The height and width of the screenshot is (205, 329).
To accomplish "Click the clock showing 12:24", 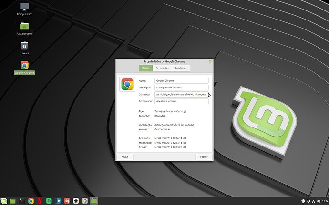I will pyautogui.click(x=325, y=201).
